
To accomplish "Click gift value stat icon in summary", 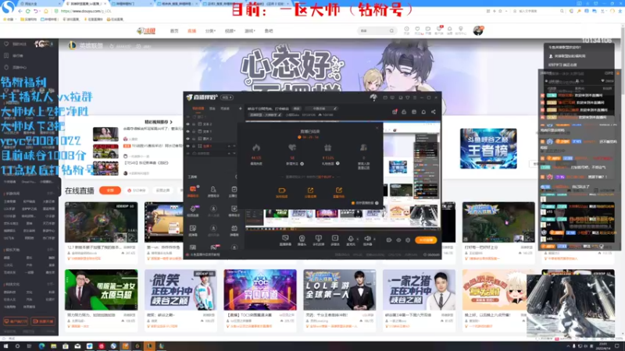I will (327, 147).
